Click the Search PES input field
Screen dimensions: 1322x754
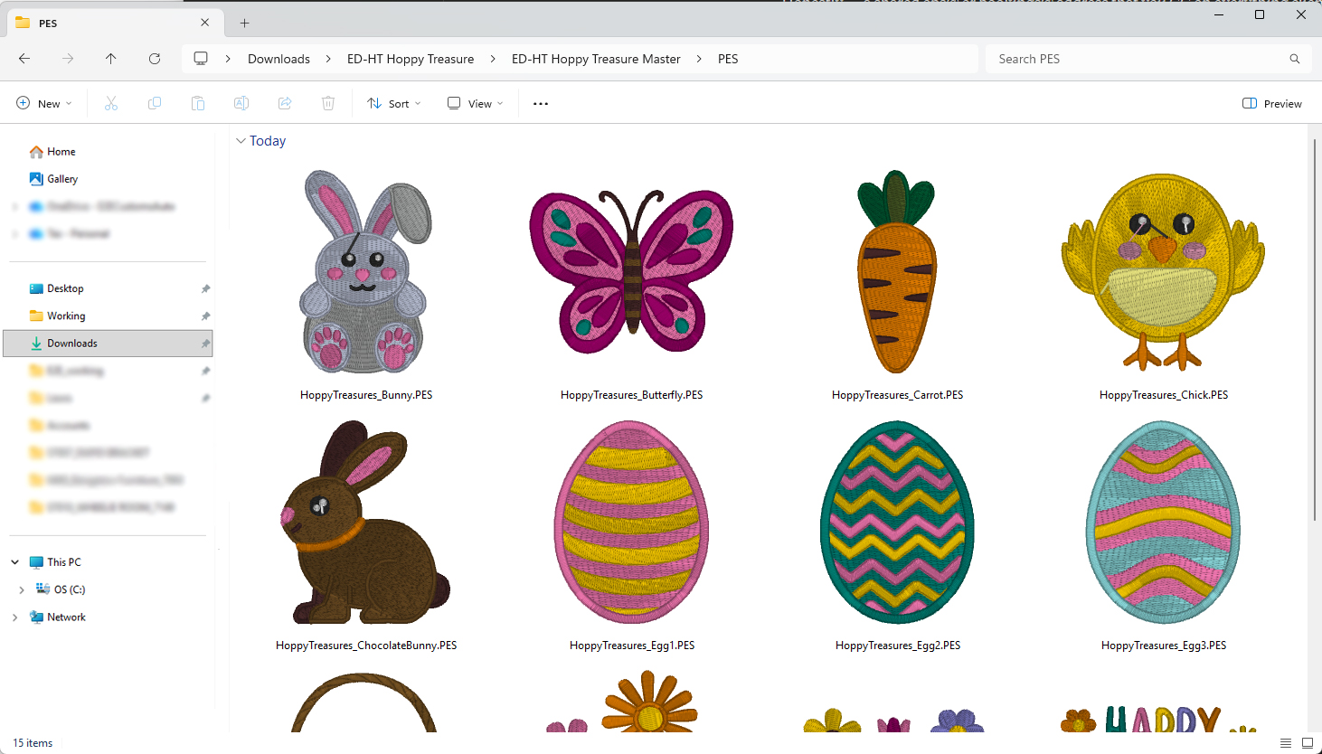1139,59
